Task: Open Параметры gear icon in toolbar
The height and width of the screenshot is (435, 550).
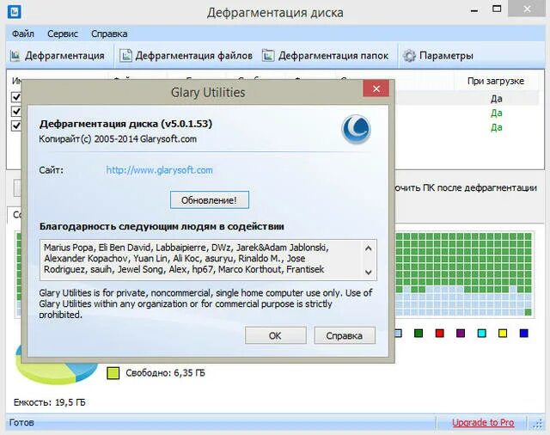Action: tap(409, 56)
